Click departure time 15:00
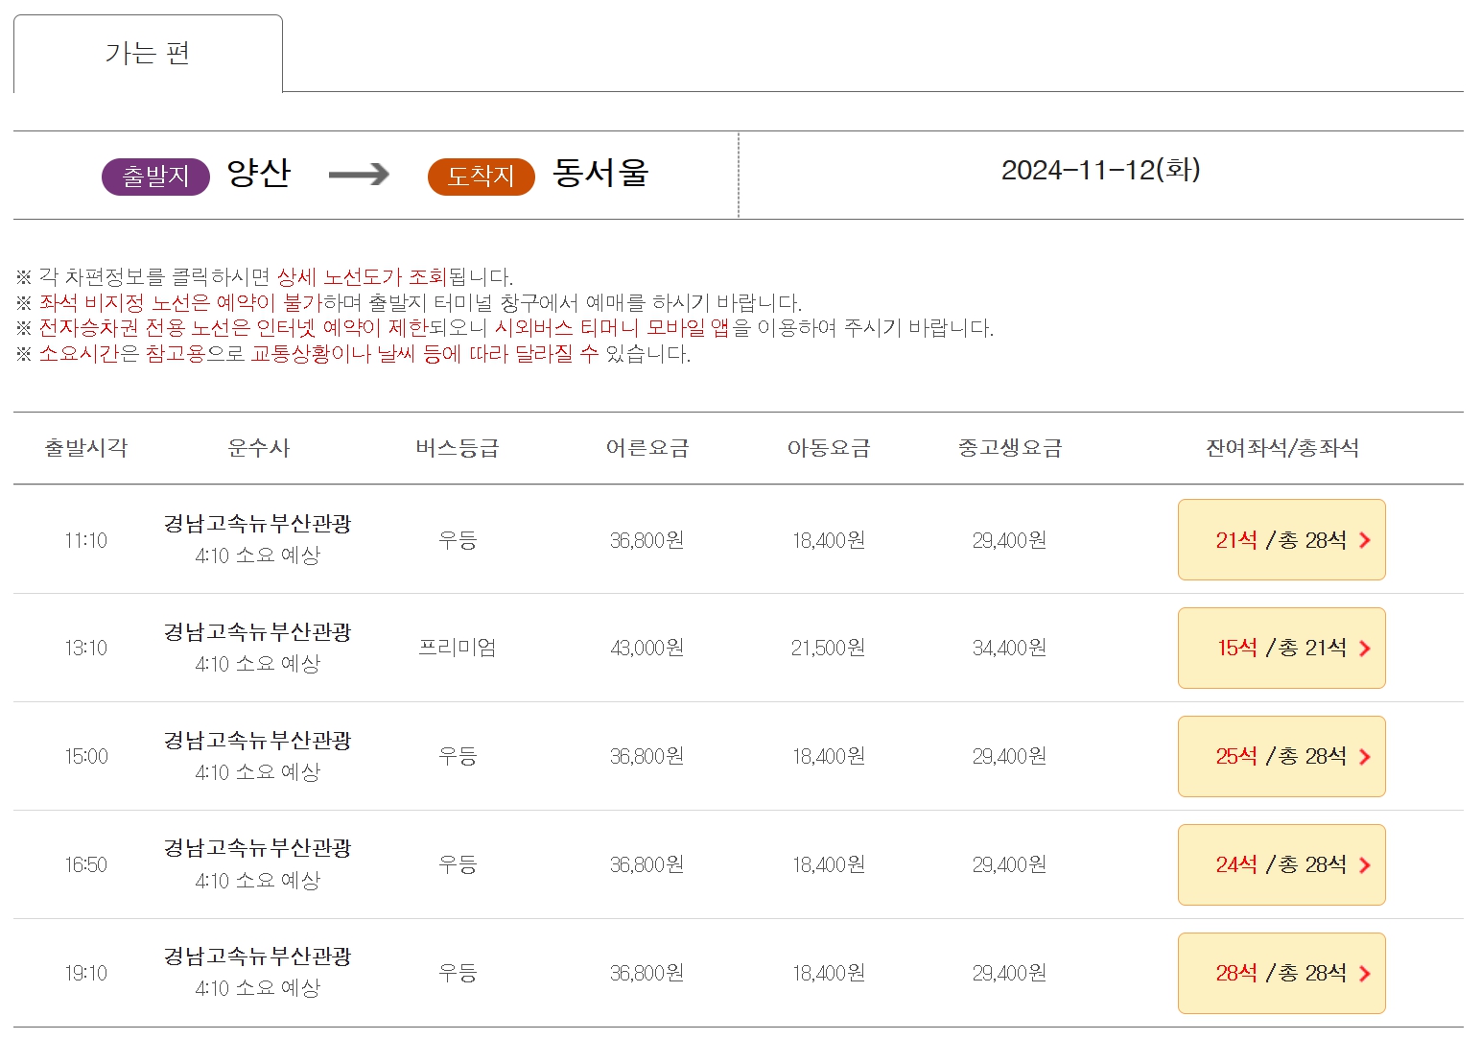 click(86, 757)
